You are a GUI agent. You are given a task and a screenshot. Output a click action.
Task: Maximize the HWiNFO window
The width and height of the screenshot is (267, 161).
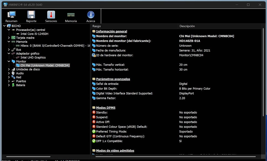click(x=248, y=5)
